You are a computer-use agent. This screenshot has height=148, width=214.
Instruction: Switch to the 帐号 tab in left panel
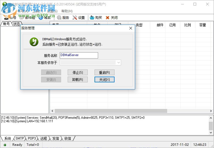point(6,24)
